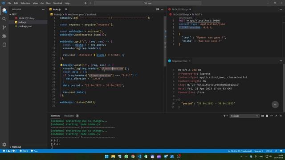Open Edit menu
The image size is (285, 160).
coord(16,3)
